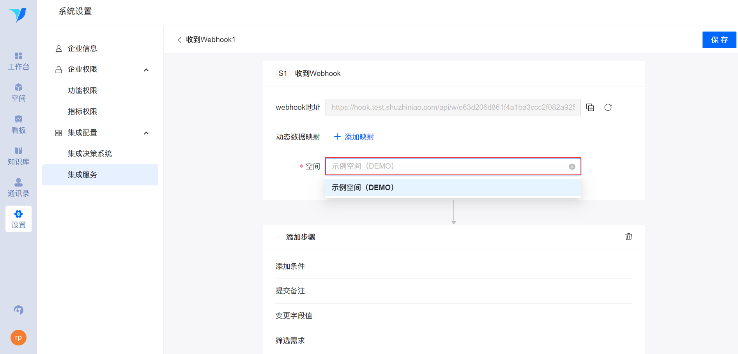
Task: Click the support headset icon in the sidebar
Action: click(18, 310)
